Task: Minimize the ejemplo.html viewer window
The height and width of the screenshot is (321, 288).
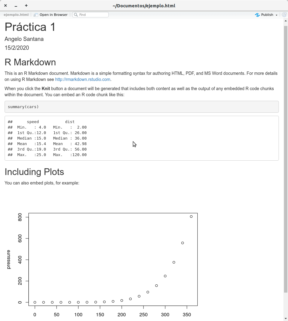Action: [16, 6]
